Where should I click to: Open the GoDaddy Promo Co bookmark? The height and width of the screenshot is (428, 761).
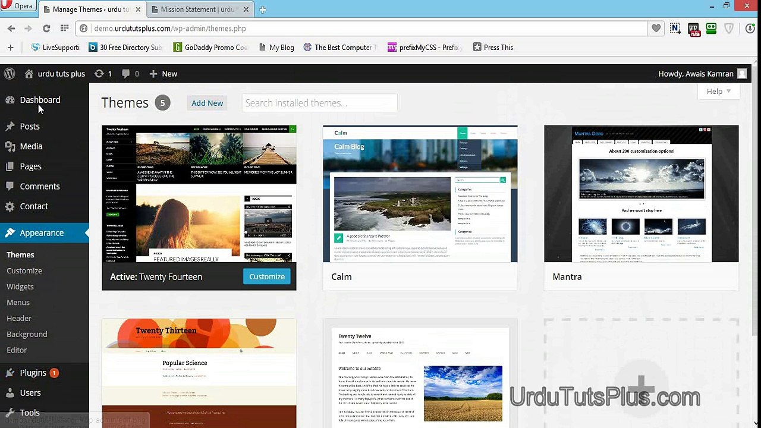point(211,48)
